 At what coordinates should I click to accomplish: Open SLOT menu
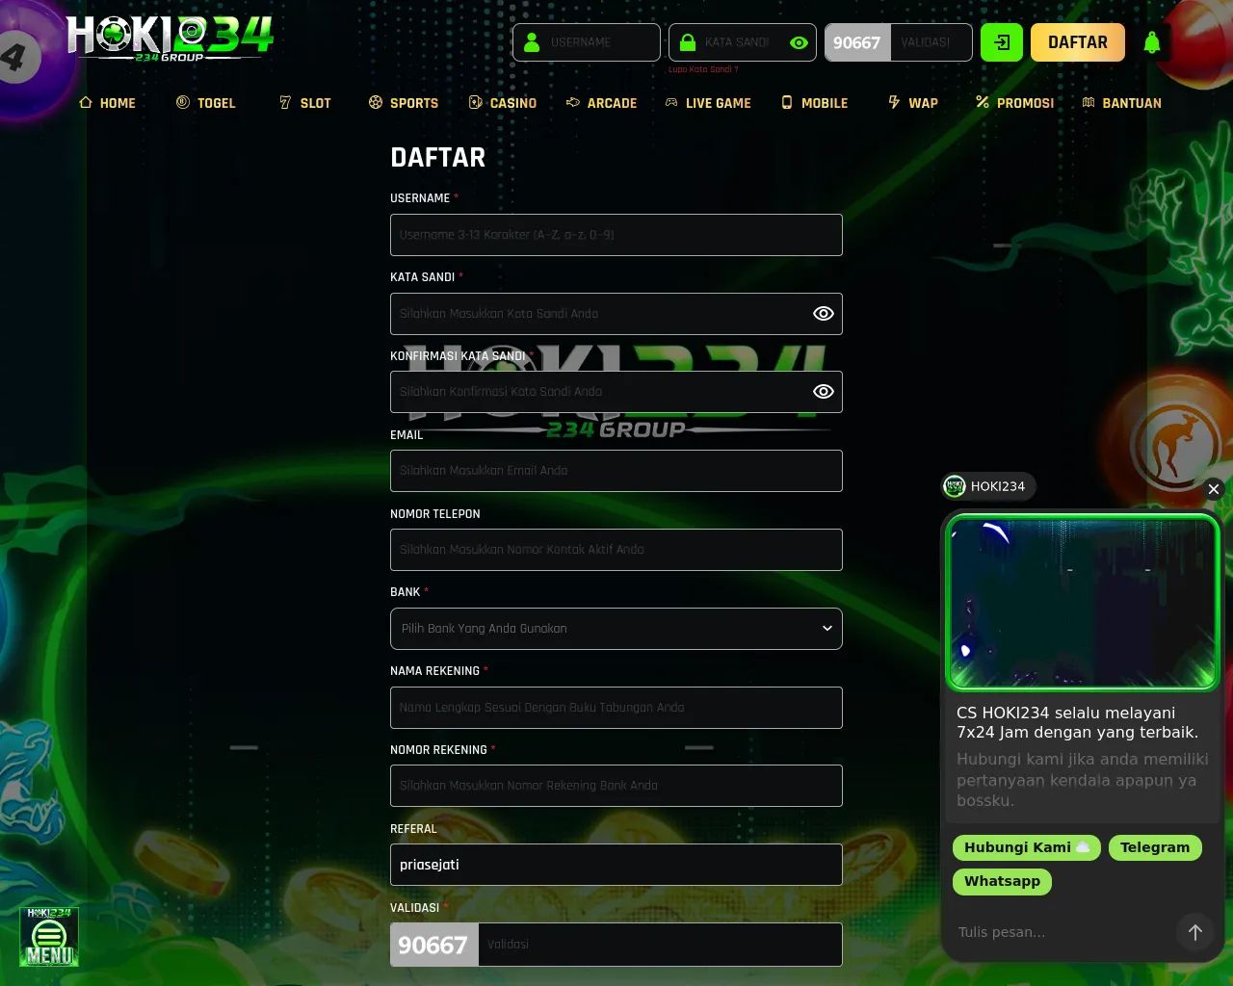(304, 103)
